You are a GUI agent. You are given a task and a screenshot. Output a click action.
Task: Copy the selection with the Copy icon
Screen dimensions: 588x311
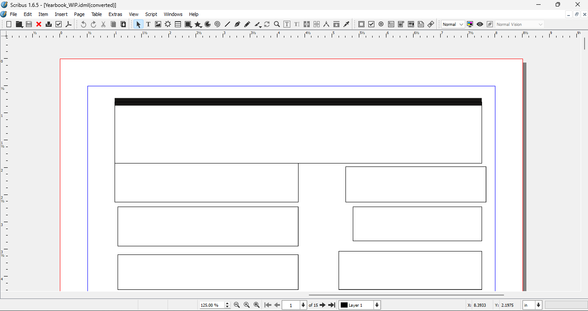(113, 25)
